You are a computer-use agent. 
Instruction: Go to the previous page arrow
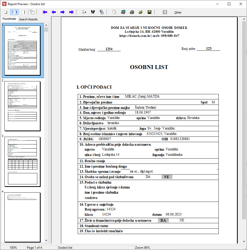[x=54, y=12]
